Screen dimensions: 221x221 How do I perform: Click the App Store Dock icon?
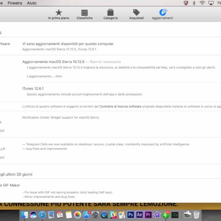point(86,215)
